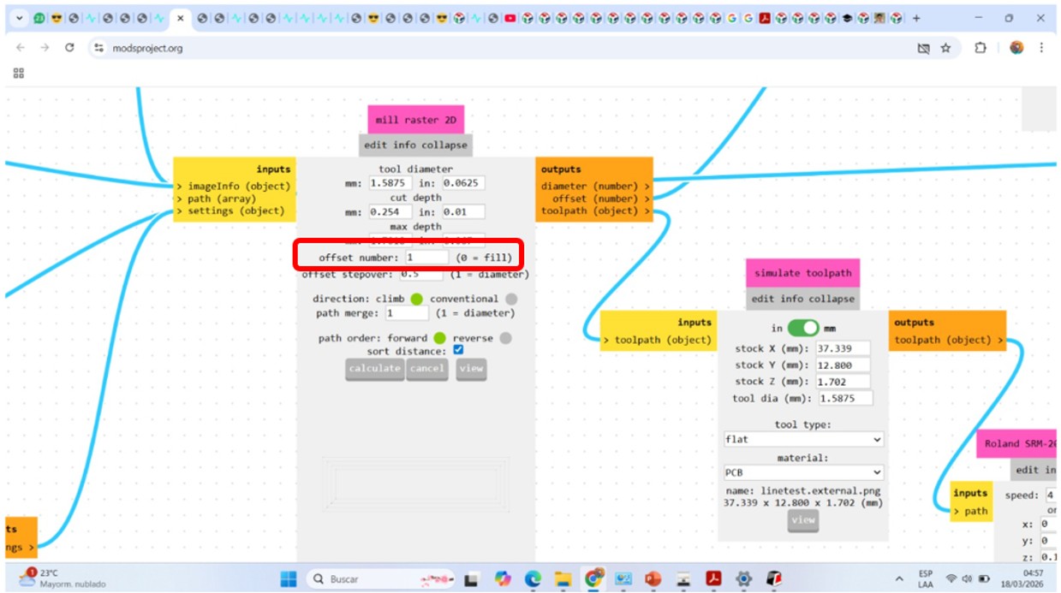Open the network Wi-Fi tray icon
Screen dimensions: 1061x593
(951, 579)
